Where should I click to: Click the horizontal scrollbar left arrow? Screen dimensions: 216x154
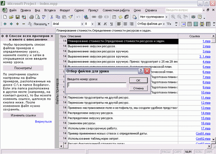click(61, 146)
